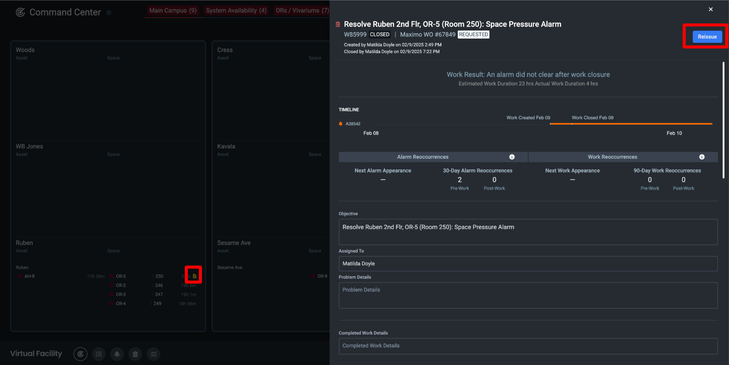Favorite Command Center with the star icon
729x365 pixels.
(109, 12)
